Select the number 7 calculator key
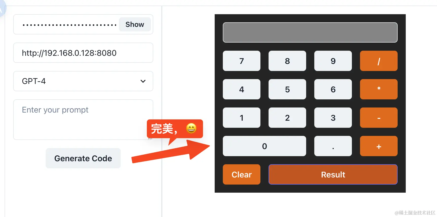The image size is (437, 217). tap(241, 61)
